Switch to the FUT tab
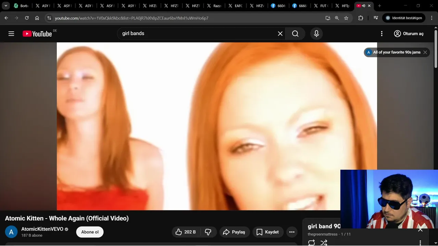This screenshot has height=246, width=438. tap(320, 6)
